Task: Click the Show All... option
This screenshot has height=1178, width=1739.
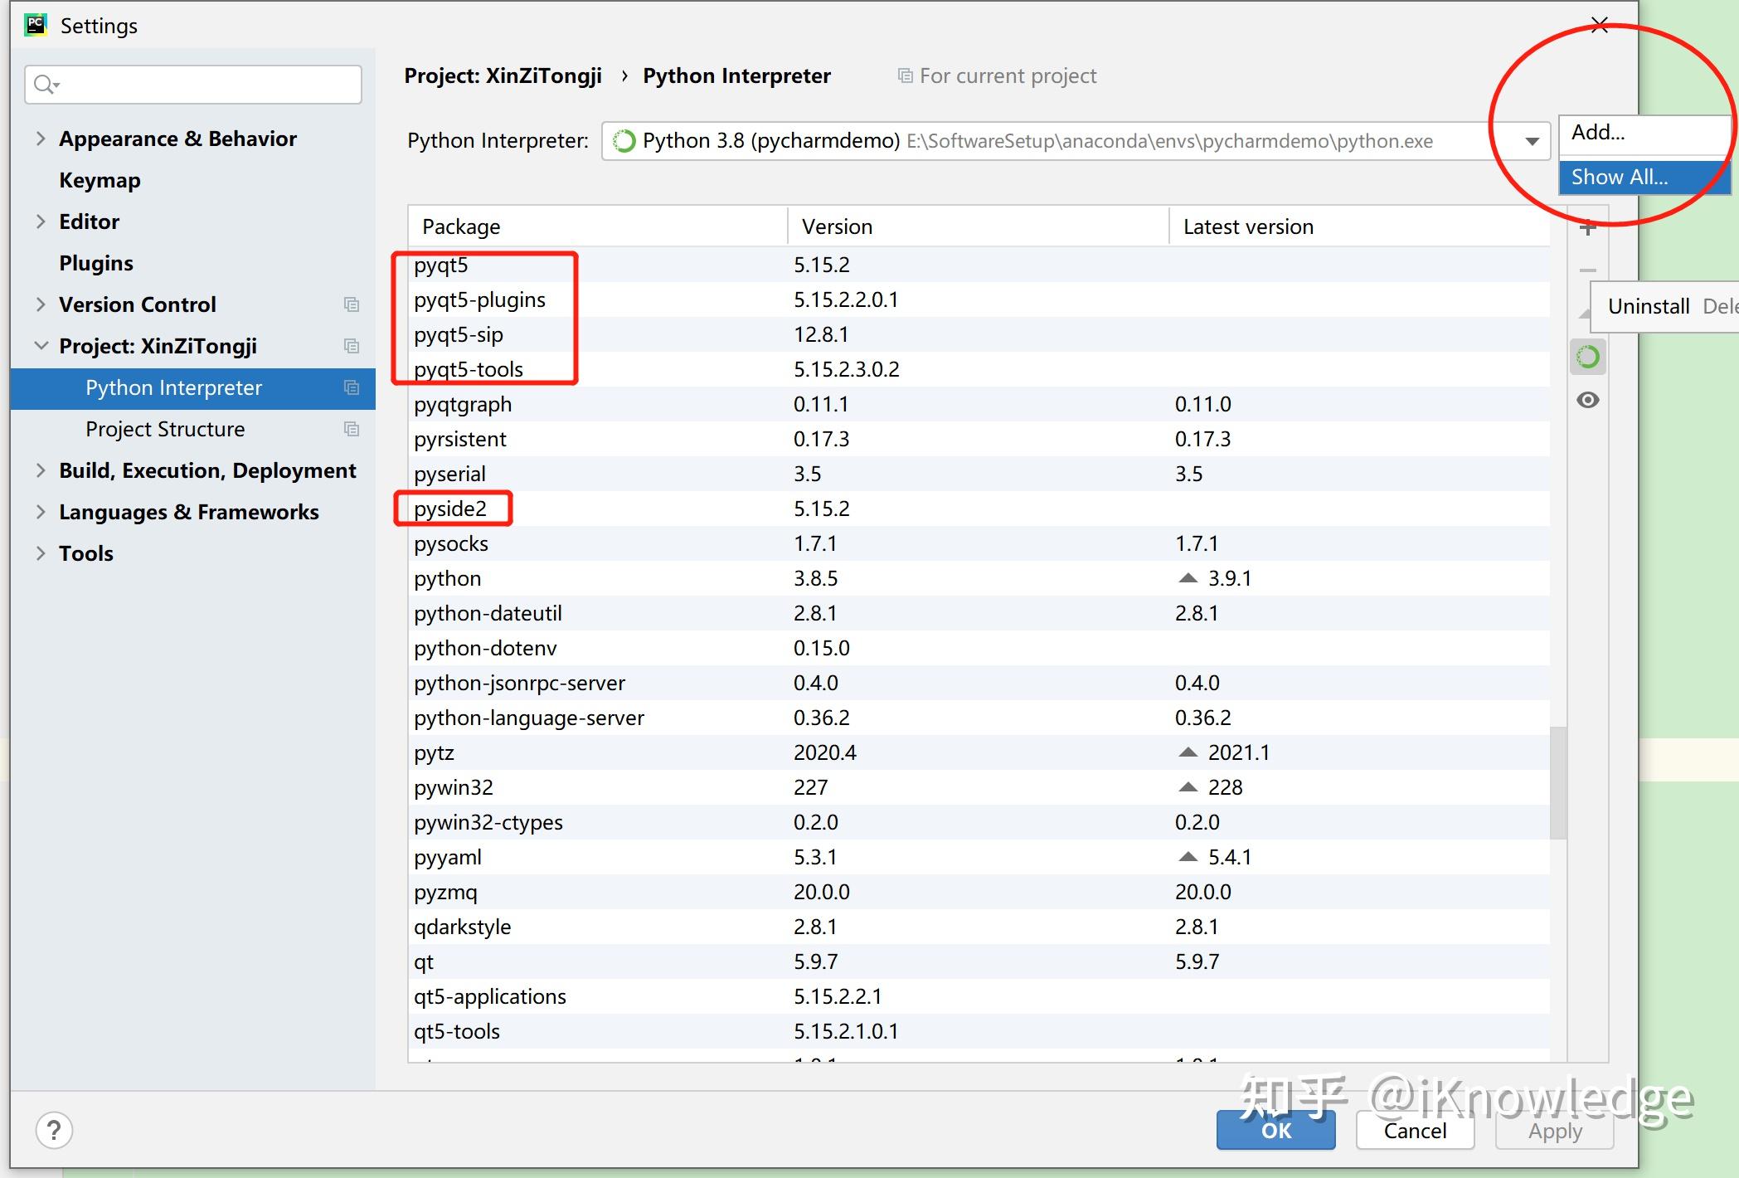Action: pos(1619,177)
